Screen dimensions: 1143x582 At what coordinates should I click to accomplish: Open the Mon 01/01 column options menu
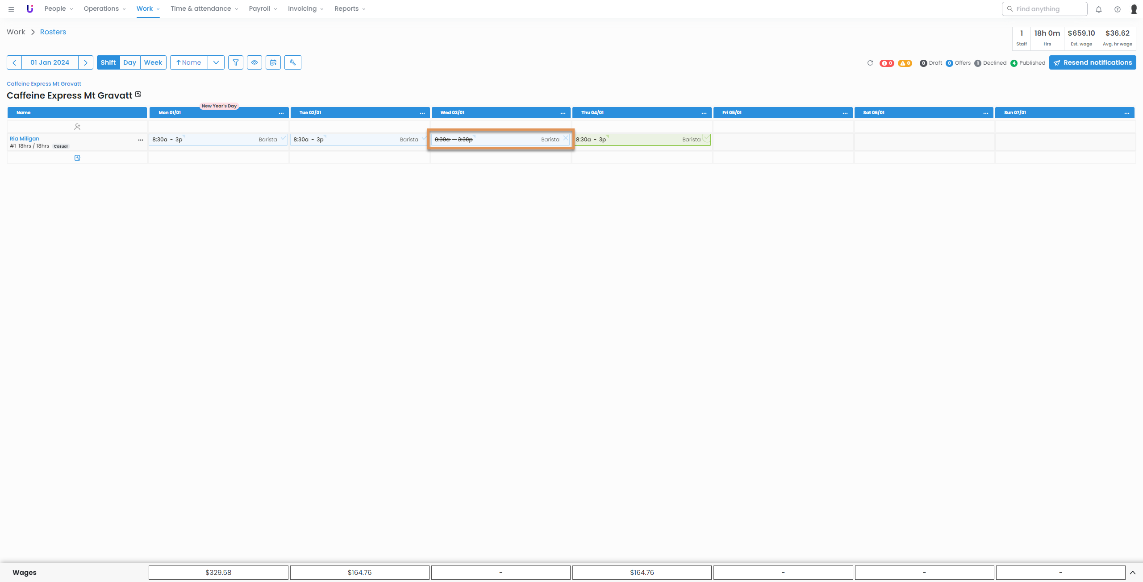tap(281, 113)
